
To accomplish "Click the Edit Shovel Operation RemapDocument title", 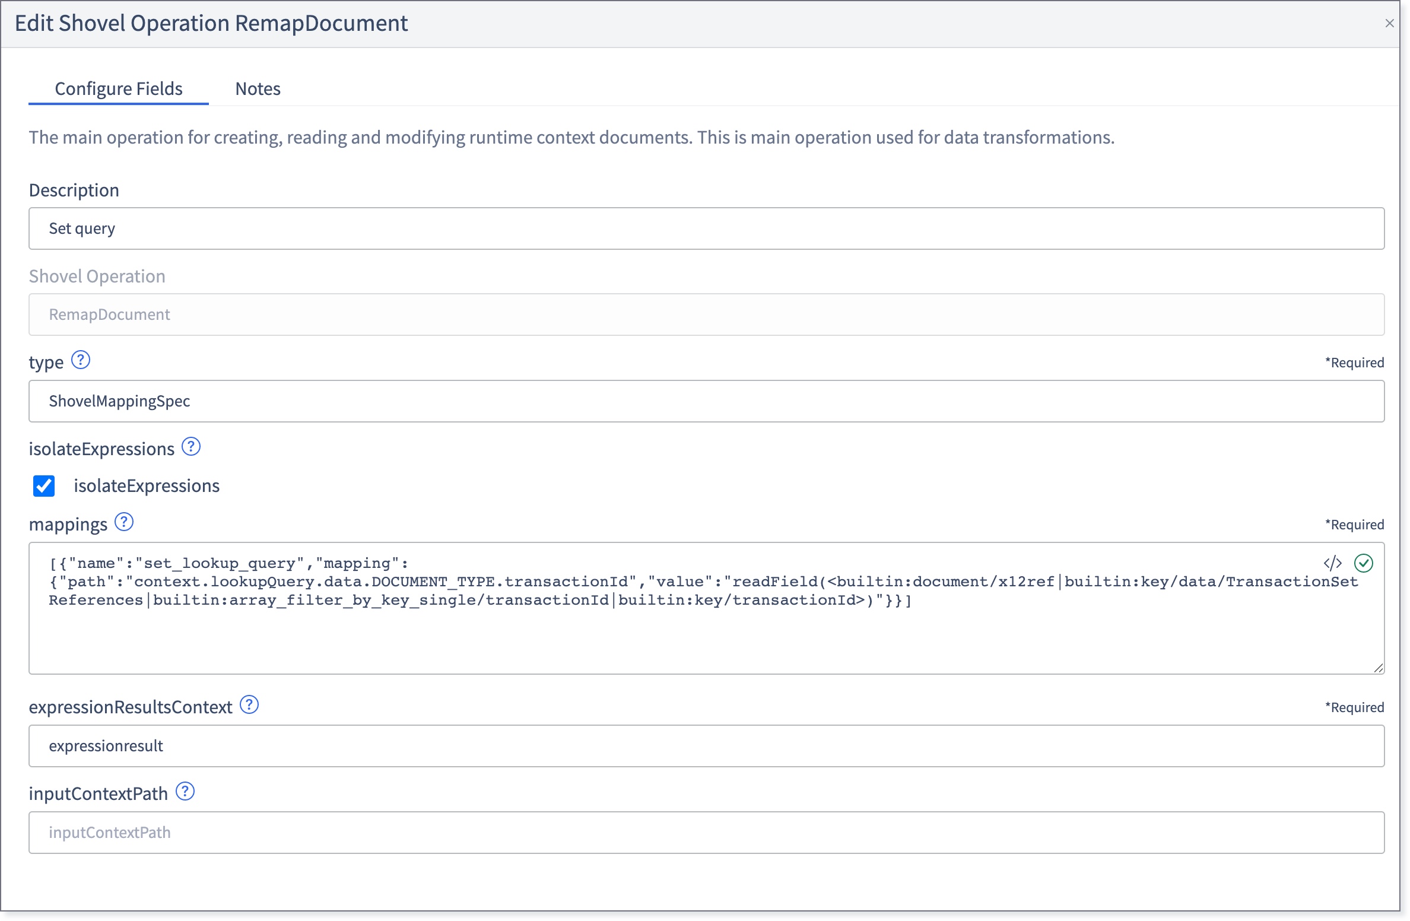I will (211, 23).
